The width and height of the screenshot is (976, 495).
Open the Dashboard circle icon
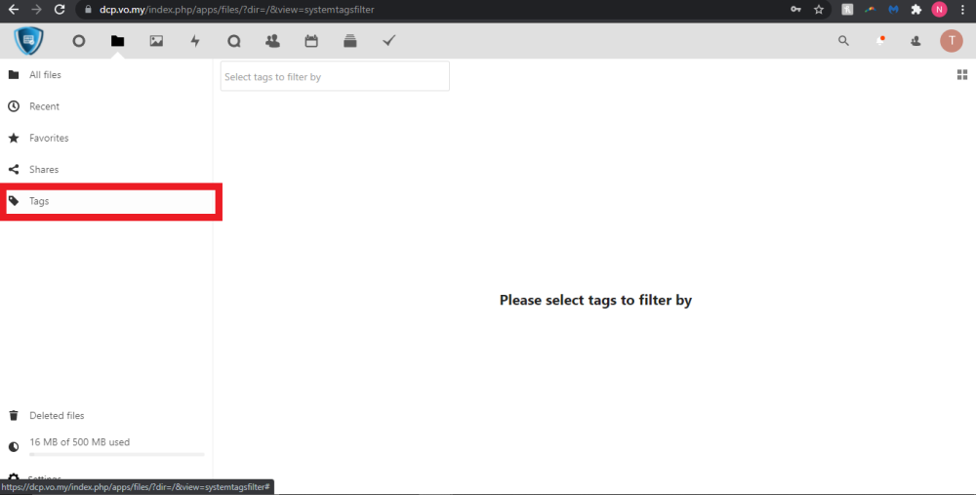[x=79, y=41]
